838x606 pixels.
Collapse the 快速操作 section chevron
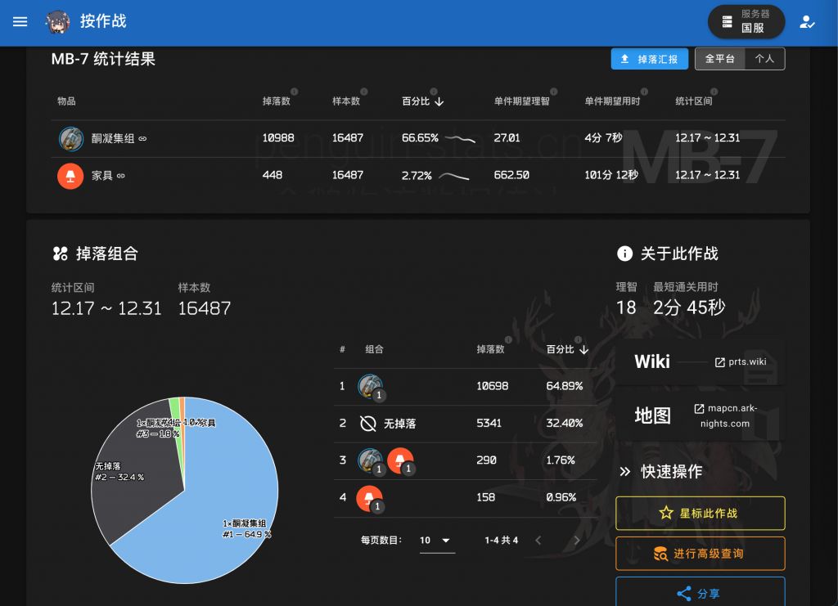[x=624, y=472]
